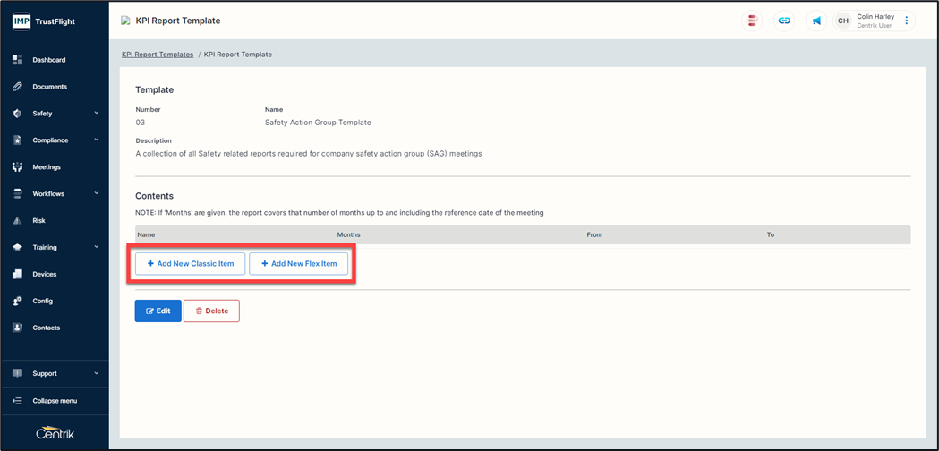Image resolution: width=939 pixels, height=451 pixels.
Task: Go to Config in sidebar
Action: coord(42,301)
